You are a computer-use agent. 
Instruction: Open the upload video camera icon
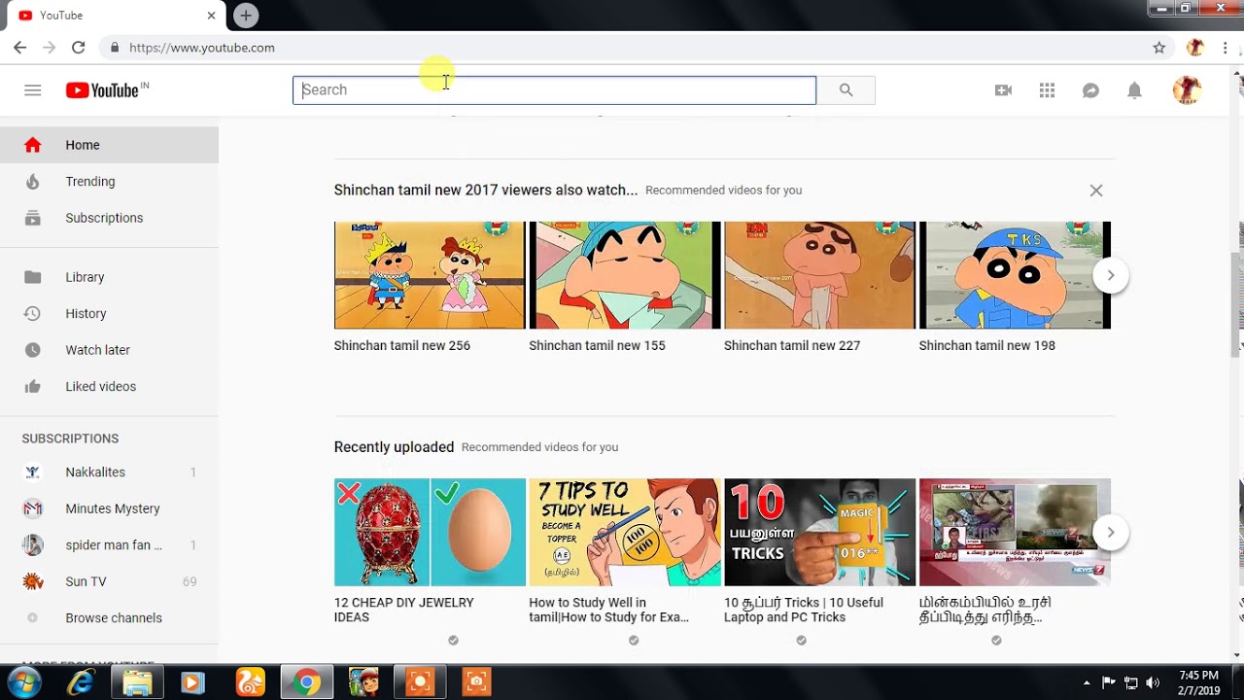(1003, 90)
